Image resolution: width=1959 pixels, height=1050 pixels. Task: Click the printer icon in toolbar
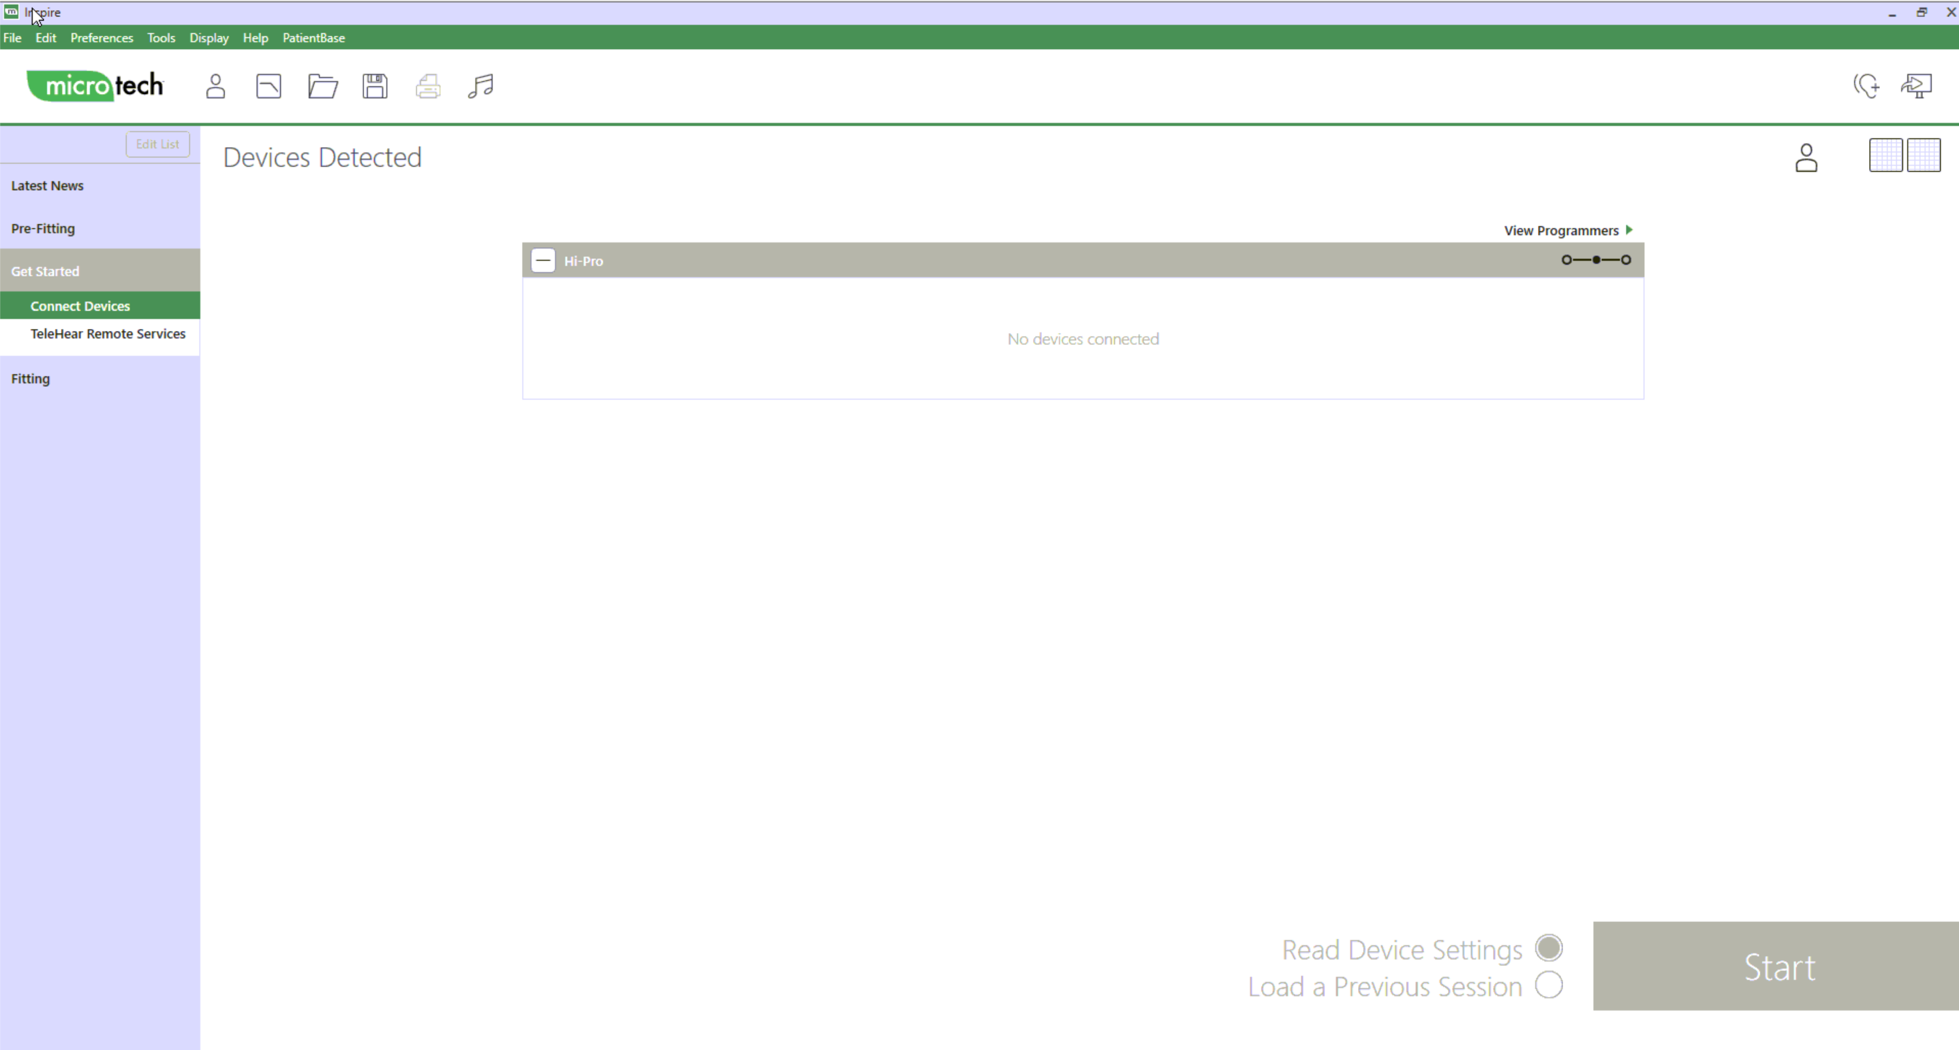pyautogui.click(x=428, y=86)
